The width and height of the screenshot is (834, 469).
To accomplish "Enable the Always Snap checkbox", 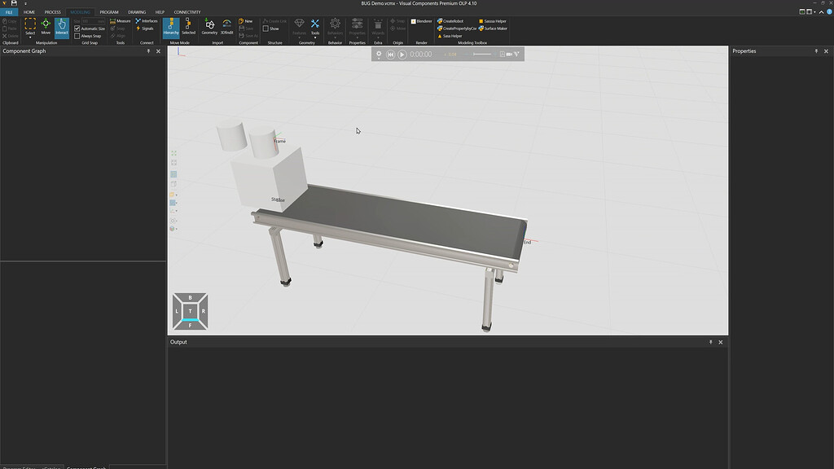I will (x=77, y=36).
